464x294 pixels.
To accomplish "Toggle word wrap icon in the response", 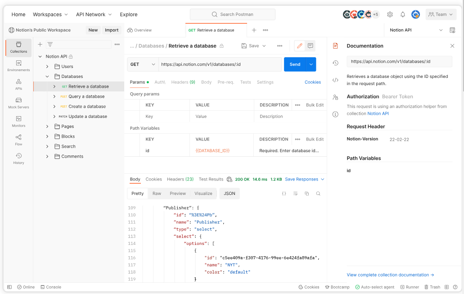I will 295,194.
